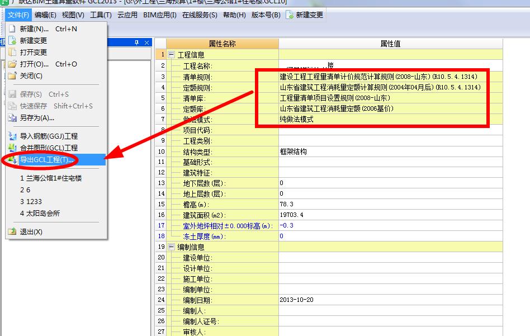
Task: Click the 打开变更 icon
Action: pyautogui.click(x=12, y=52)
